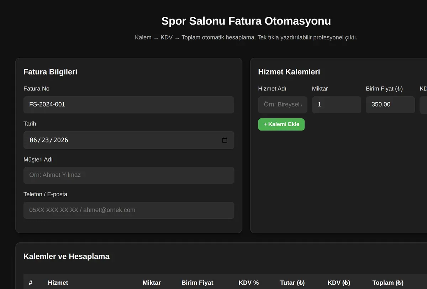This screenshot has width=427, height=289.
Task: Click the KDV % column header
Action: tap(249, 283)
